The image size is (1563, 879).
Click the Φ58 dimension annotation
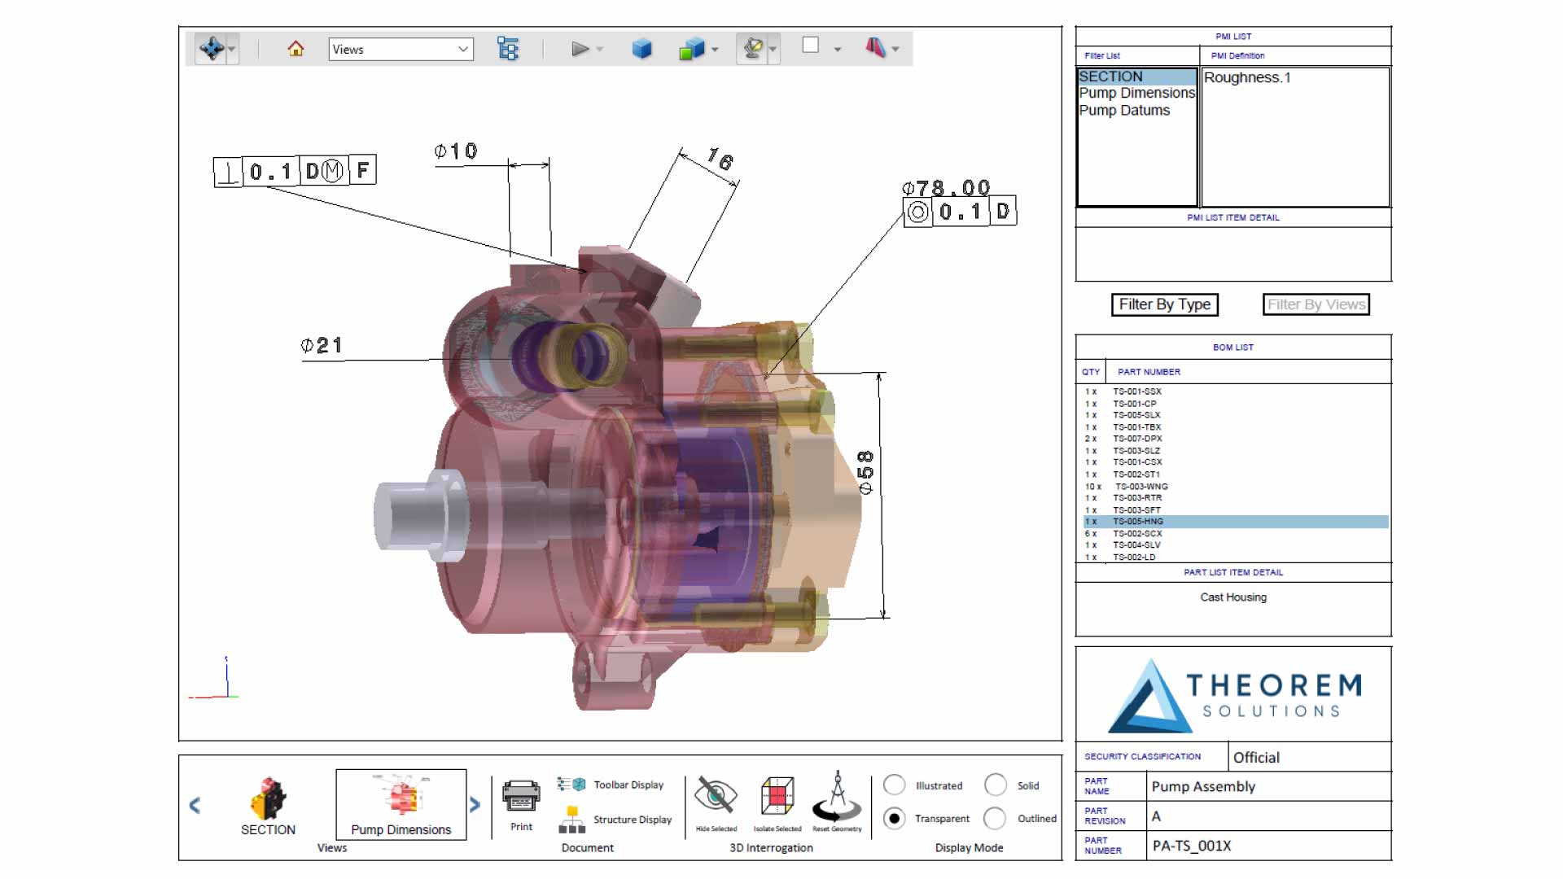(865, 473)
